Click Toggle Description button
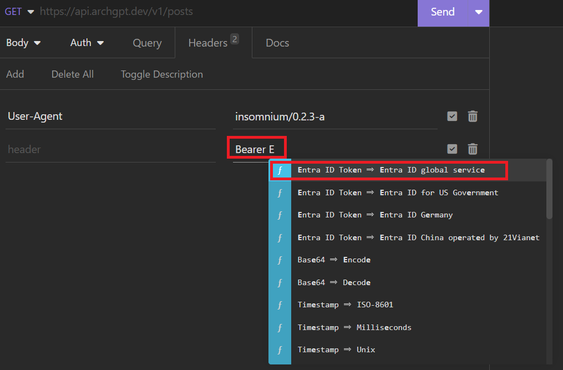The height and width of the screenshot is (370, 563). 162,74
